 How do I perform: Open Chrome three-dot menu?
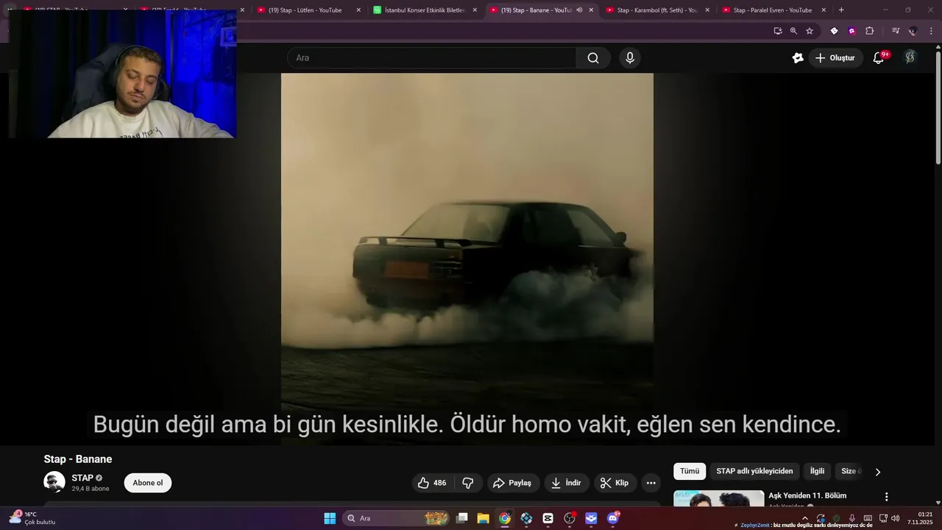pos(931,31)
